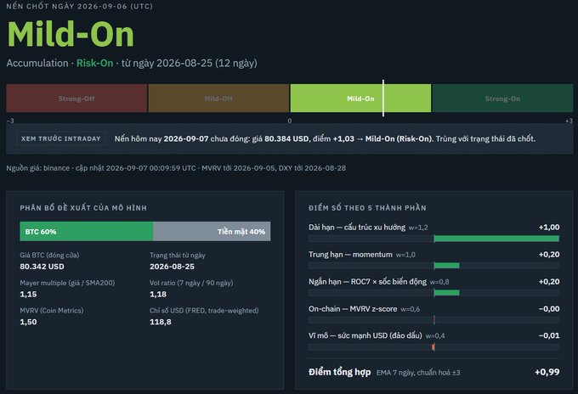This screenshot has height=394, width=578.
Task: Click the Mayer multiple label
Action: point(67,283)
